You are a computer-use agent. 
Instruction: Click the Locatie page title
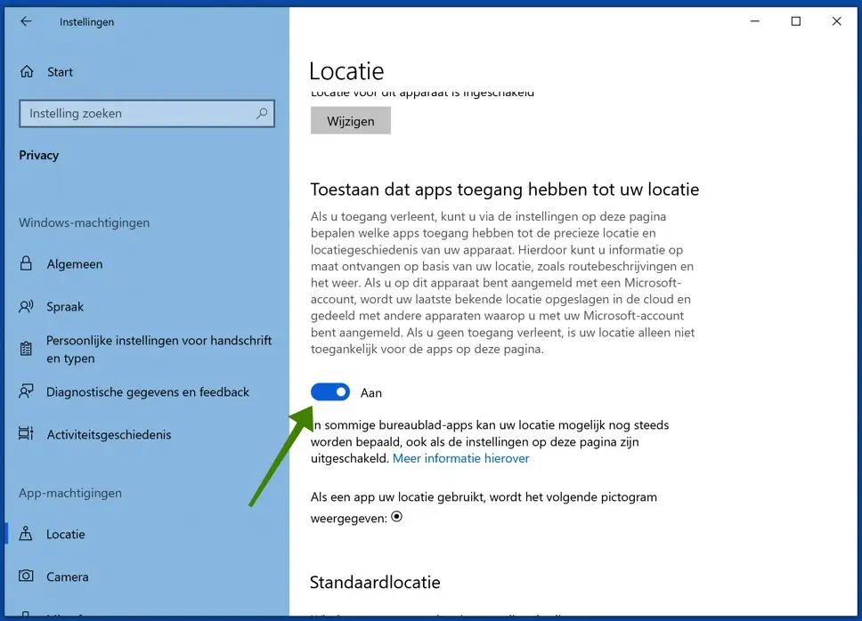click(x=346, y=71)
